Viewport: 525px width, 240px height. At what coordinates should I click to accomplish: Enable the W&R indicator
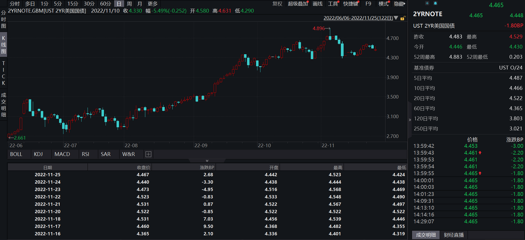click(x=128, y=154)
